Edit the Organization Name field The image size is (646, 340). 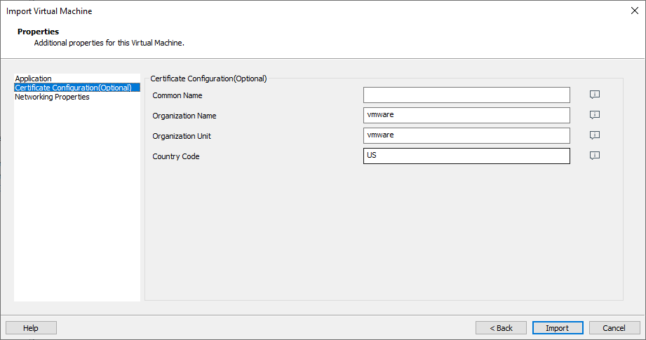tap(466, 115)
